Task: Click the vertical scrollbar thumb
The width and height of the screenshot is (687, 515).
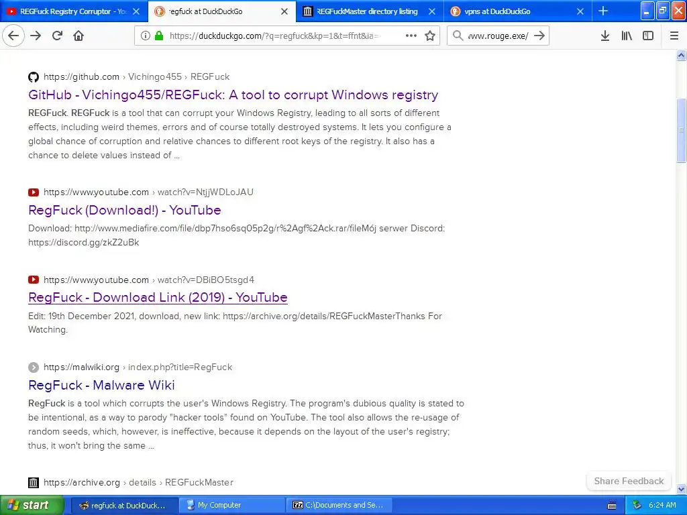Action: click(681, 131)
